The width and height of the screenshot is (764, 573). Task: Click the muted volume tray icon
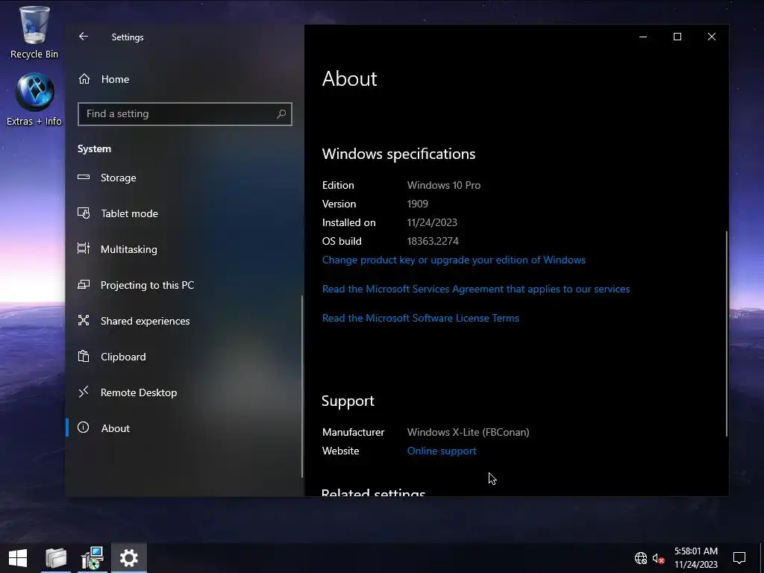[658, 558]
